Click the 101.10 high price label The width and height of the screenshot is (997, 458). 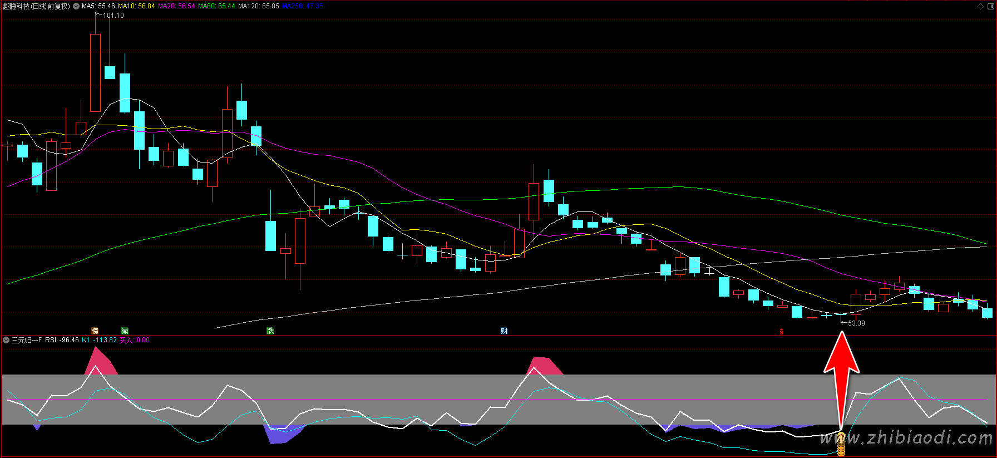(113, 16)
